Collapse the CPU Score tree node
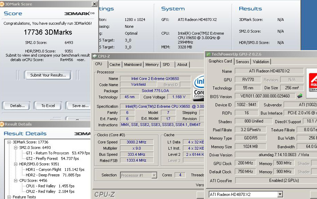Image resolution: width=317 pixels, height=199 pixels. pos(16,180)
